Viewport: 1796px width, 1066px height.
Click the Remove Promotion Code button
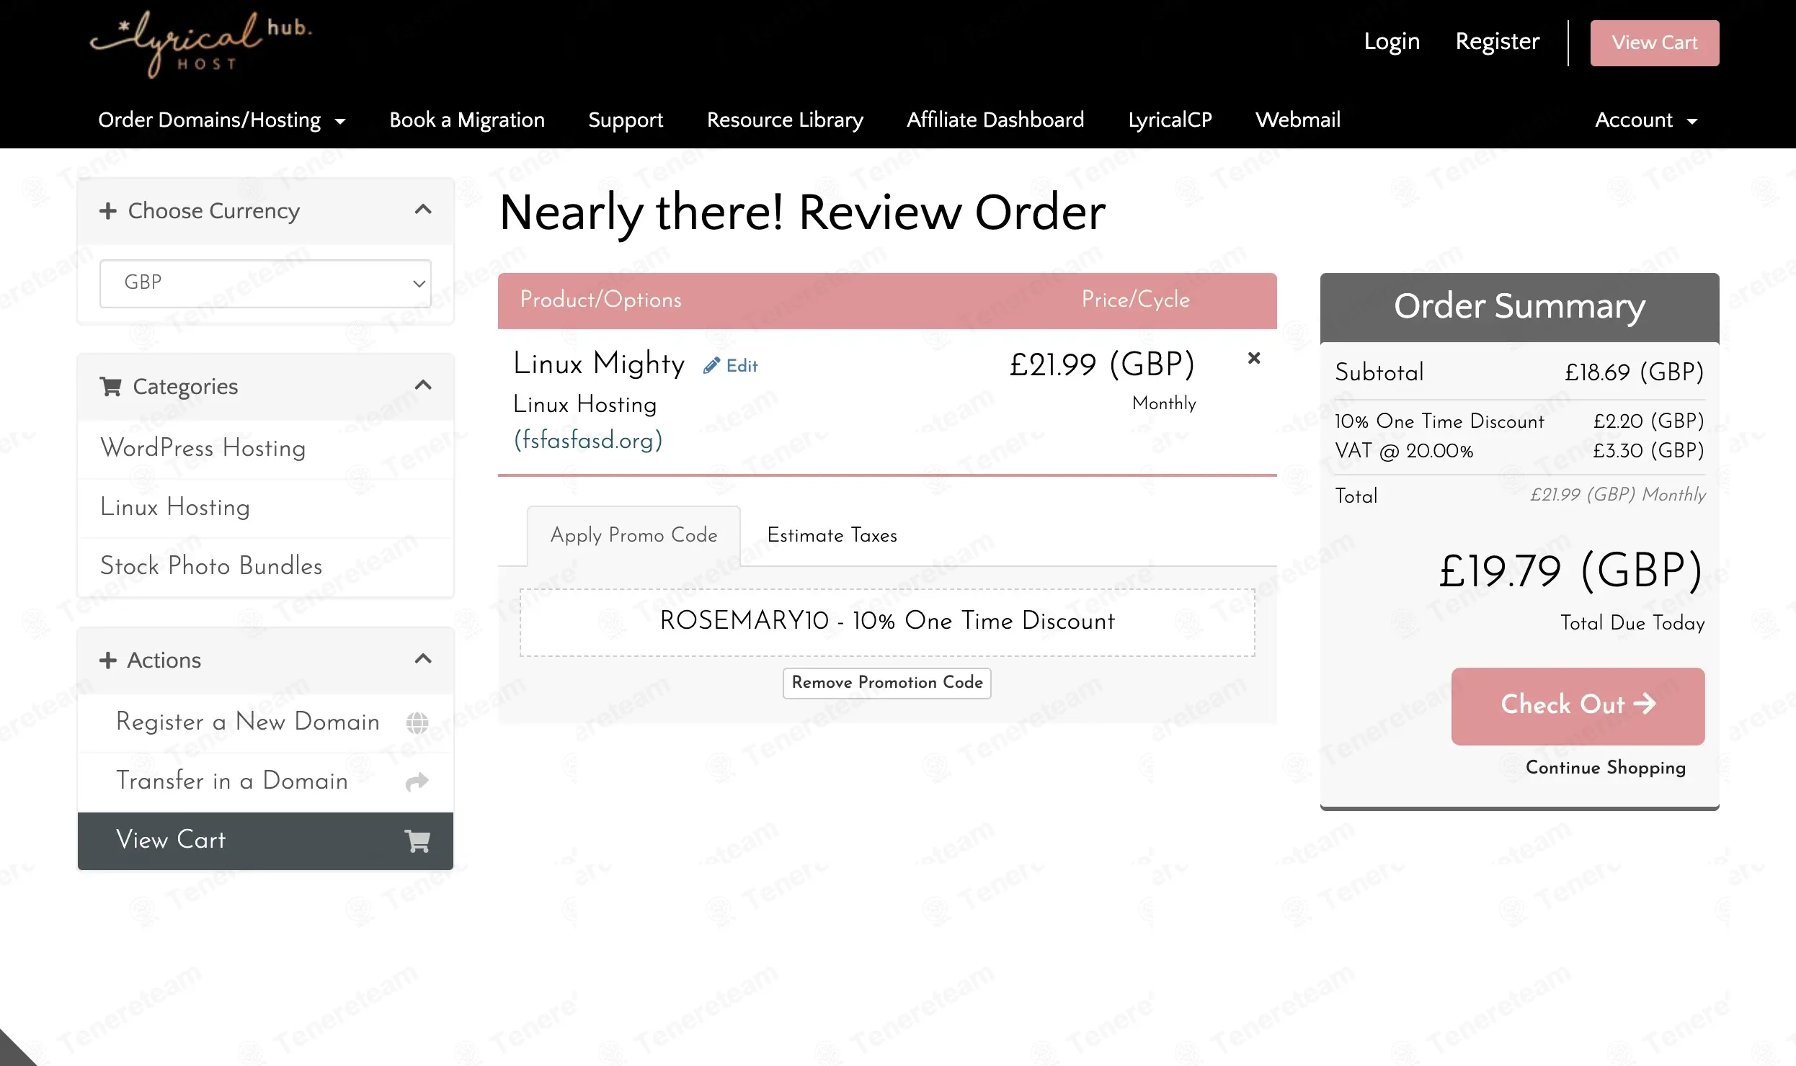(887, 683)
